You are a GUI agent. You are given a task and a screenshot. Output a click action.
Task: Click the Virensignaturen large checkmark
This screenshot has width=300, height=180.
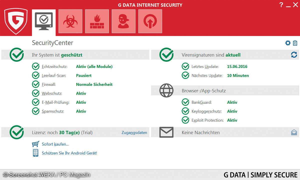coord(166,54)
